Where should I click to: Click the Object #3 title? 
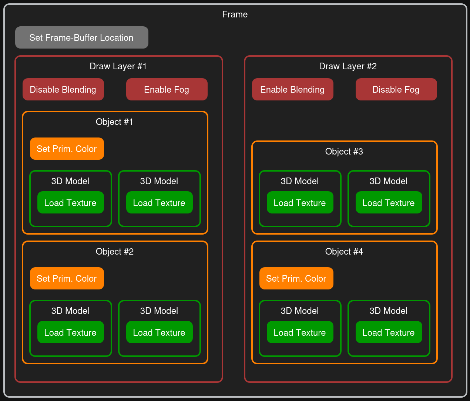pyautogui.click(x=344, y=152)
